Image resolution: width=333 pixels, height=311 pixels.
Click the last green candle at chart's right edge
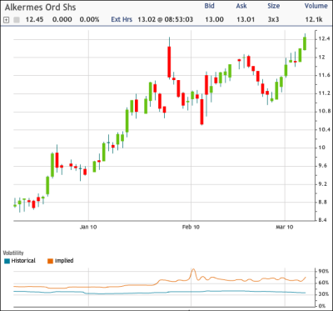305,43
